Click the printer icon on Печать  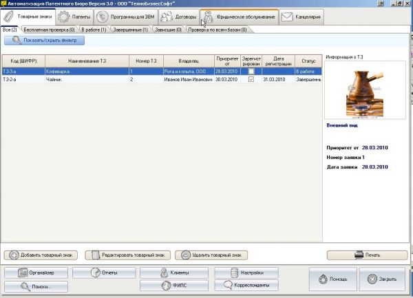[x=359, y=255]
